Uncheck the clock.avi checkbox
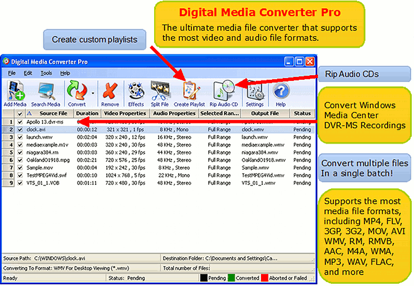This screenshot has width=414, height=286. 20,129
